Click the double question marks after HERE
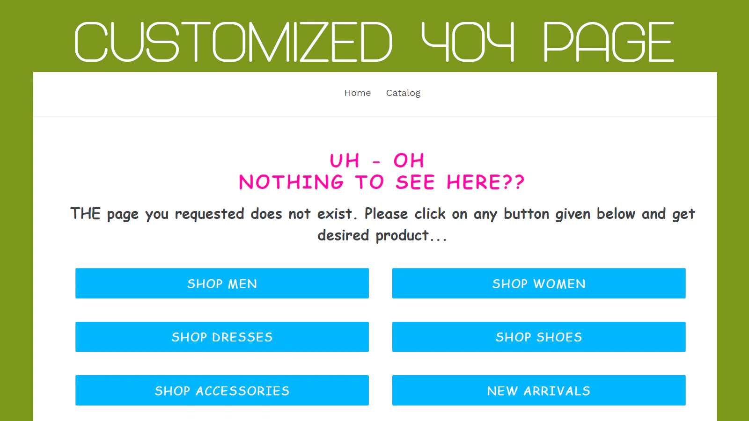Viewport: 749px width, 421px height. coord(514,182)
